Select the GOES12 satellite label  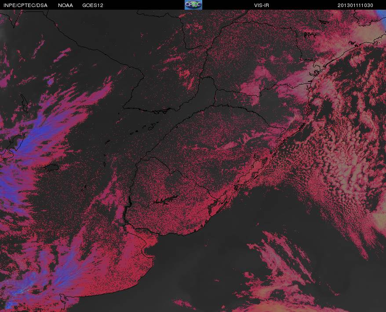click(93, 5)
